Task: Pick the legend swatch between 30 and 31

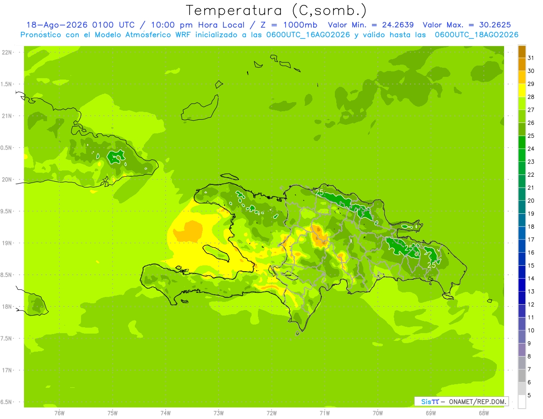Action: [x=522, y=64]
